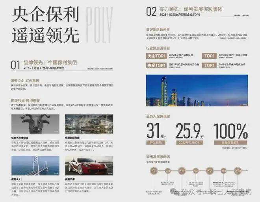Select the subheading 品质人居兑现者

tap(158, 116)
